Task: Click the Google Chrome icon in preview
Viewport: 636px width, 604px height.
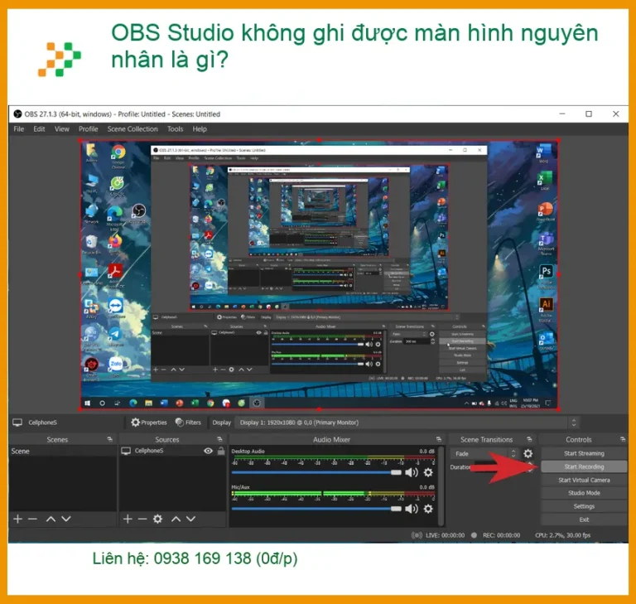Action: coord(118,155)
